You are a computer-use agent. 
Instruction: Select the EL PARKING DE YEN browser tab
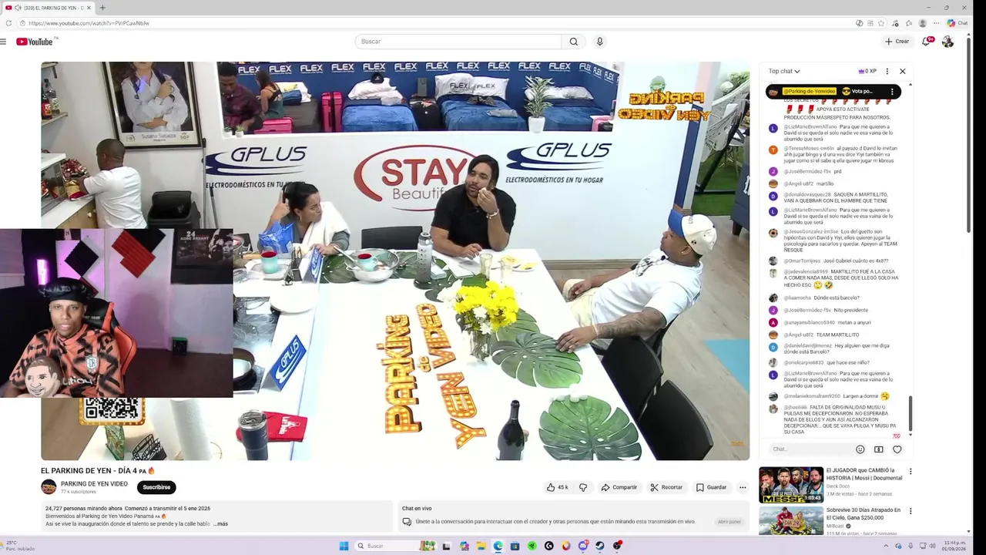(x=49, y=8)
